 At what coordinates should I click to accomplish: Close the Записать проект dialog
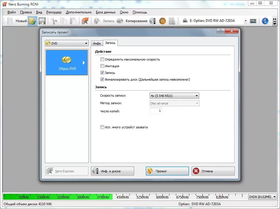click(232, 31)
